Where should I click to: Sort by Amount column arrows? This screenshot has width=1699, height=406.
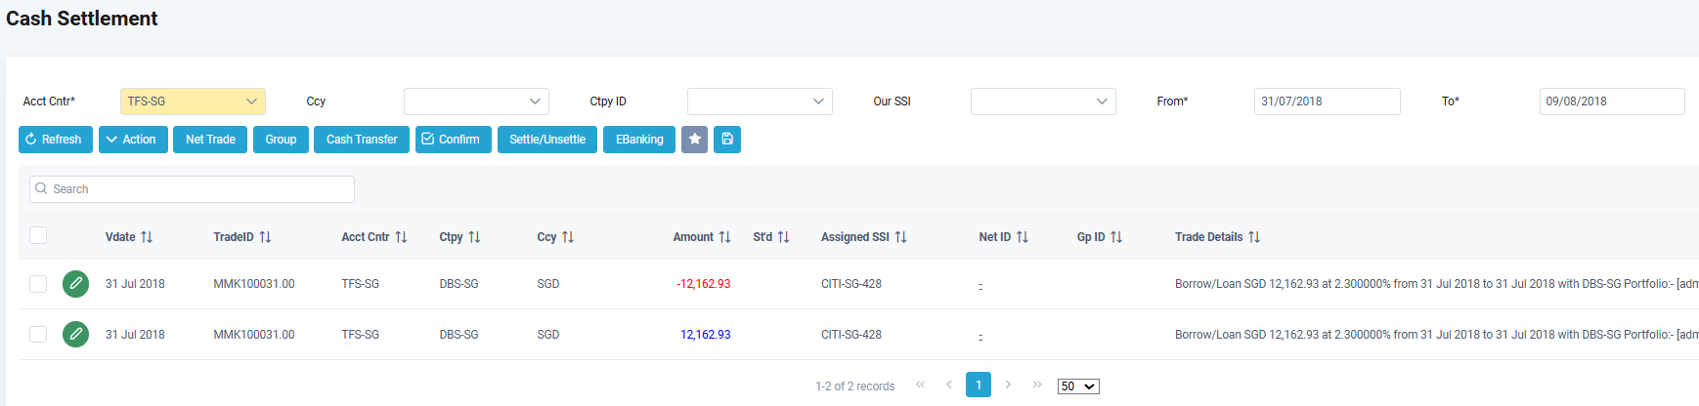point(724,237)
